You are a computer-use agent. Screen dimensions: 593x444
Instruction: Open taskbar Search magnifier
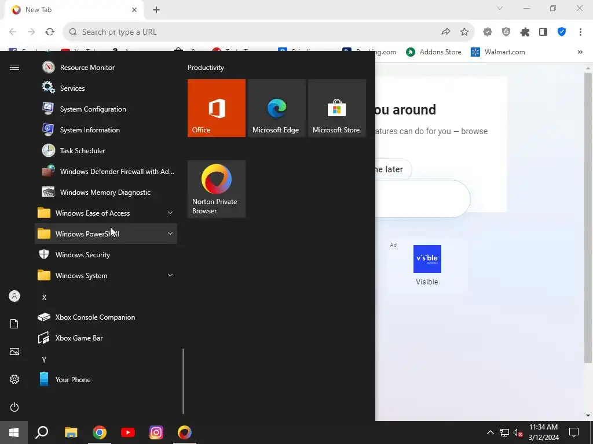[42, 432]
